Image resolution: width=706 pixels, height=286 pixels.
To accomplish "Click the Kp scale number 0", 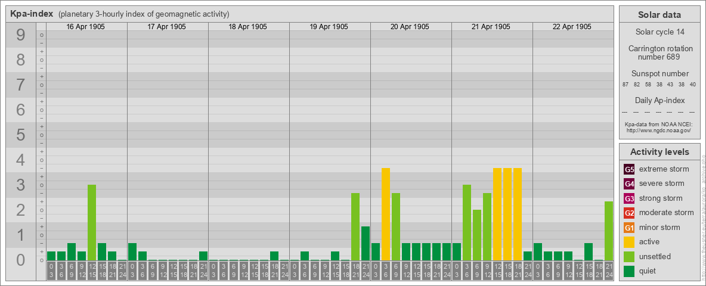I will (x=21, y=260).
